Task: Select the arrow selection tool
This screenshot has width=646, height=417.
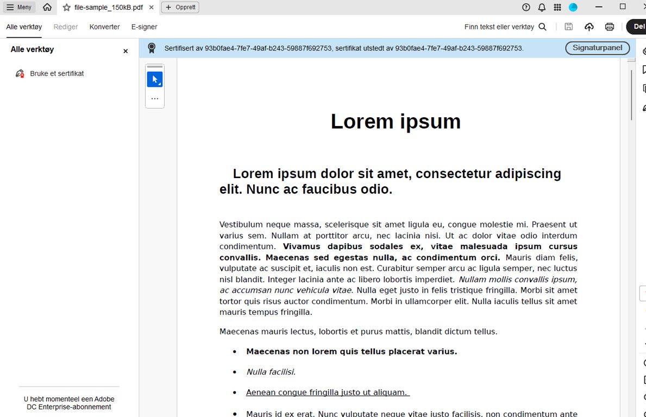Action: coord(154,79)
